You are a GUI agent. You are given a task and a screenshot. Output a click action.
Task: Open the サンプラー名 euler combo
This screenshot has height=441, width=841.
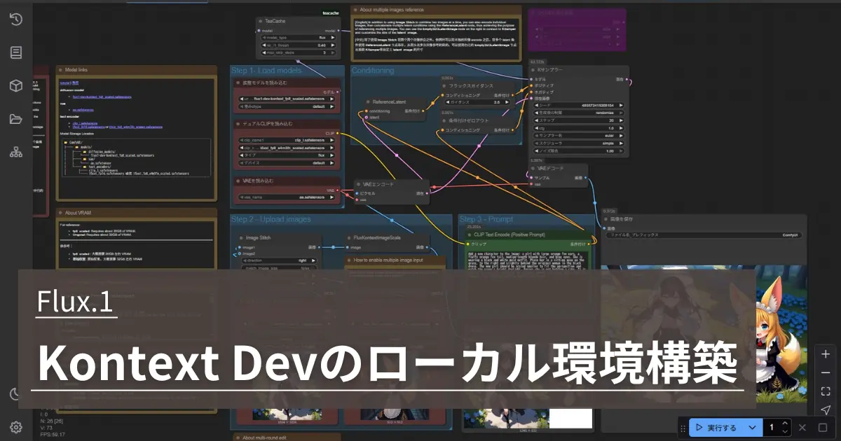pos(577,136)
